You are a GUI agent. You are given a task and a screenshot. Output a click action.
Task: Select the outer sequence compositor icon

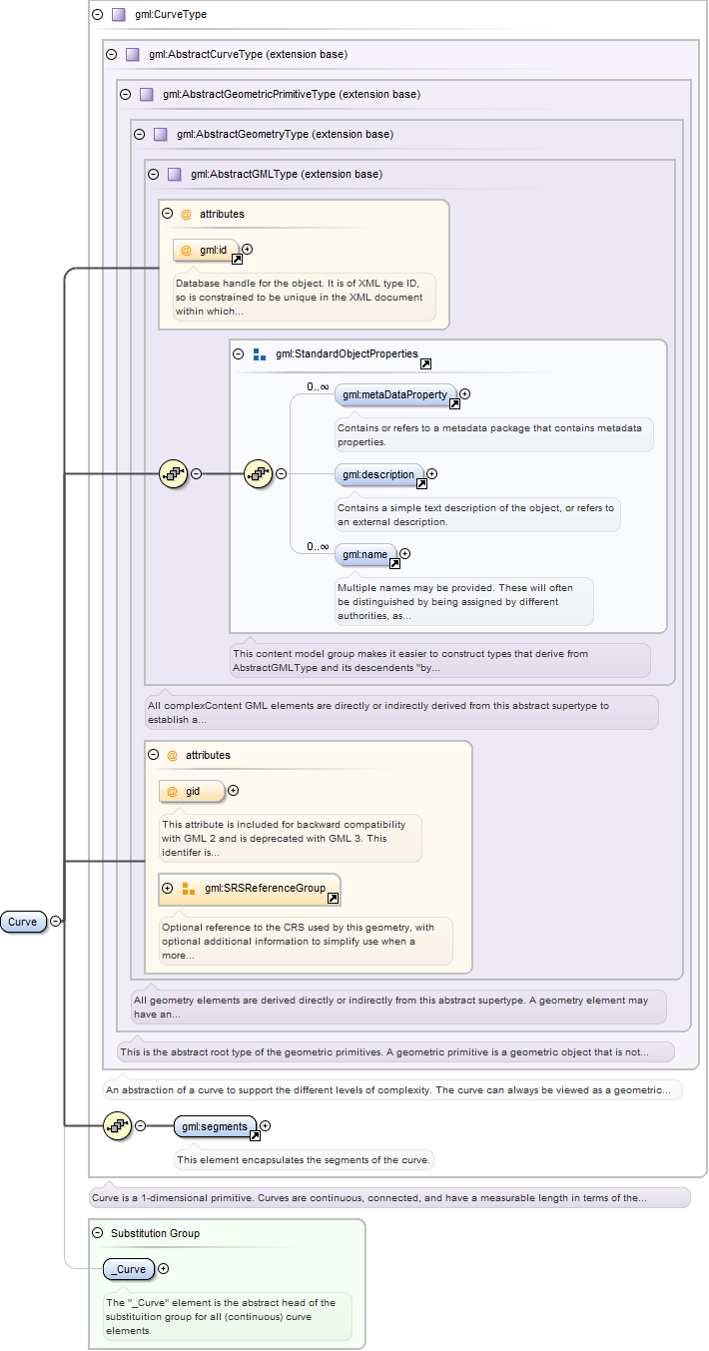[174, 474]
